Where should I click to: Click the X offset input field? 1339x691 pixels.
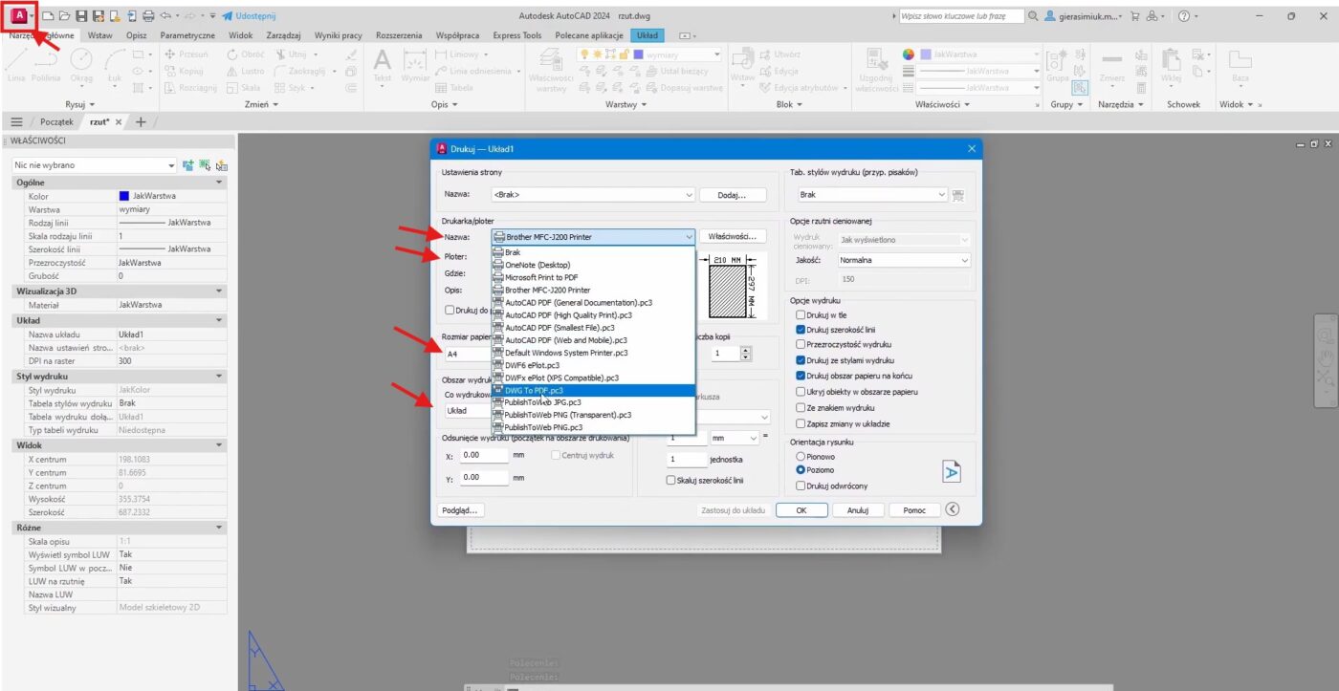(484, 456)
